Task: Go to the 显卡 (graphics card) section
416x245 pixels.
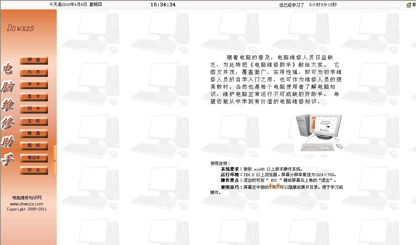Action: tap(34, 97)
